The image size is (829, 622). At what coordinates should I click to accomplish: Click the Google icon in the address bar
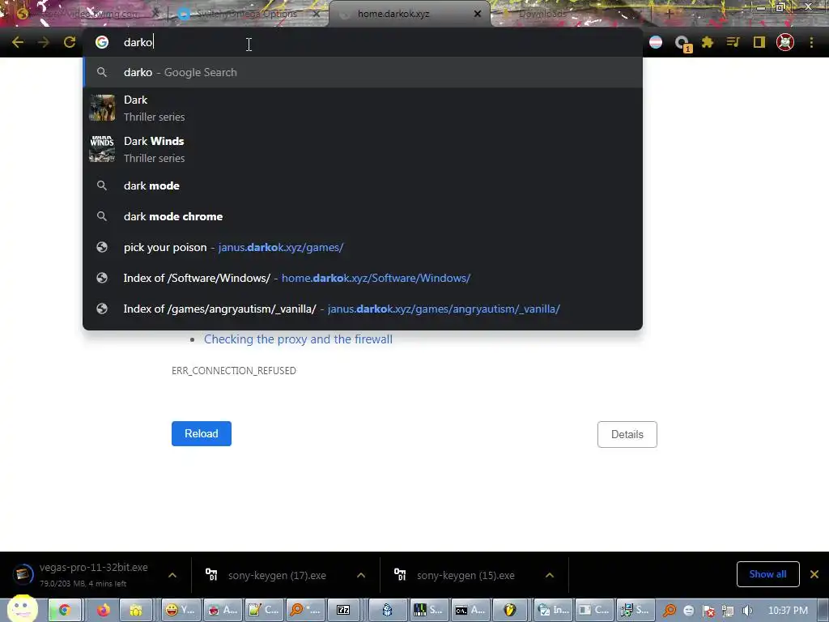tap(102, 42)
